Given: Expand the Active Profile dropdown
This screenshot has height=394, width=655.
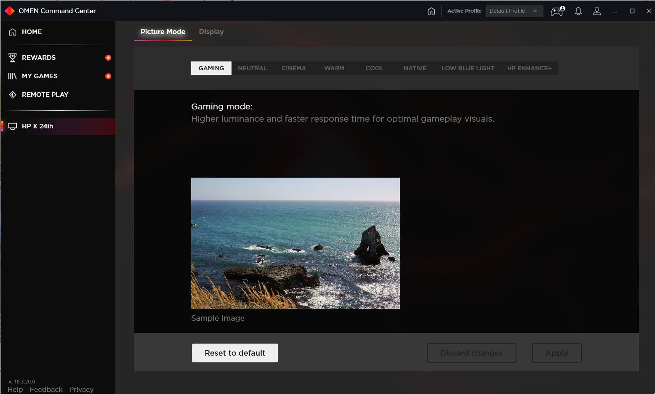Looking at the screenshot, I should pos(514,11).
